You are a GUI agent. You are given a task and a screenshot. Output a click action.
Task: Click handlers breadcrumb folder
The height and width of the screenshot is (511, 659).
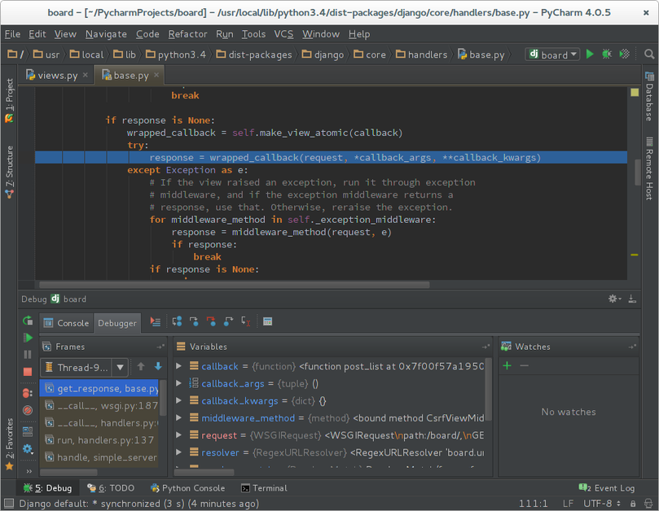click(x=421, y=55)
